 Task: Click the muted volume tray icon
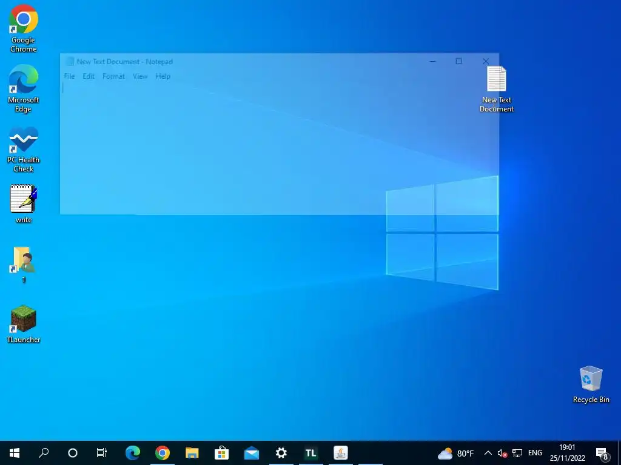[x=502, y=453]
